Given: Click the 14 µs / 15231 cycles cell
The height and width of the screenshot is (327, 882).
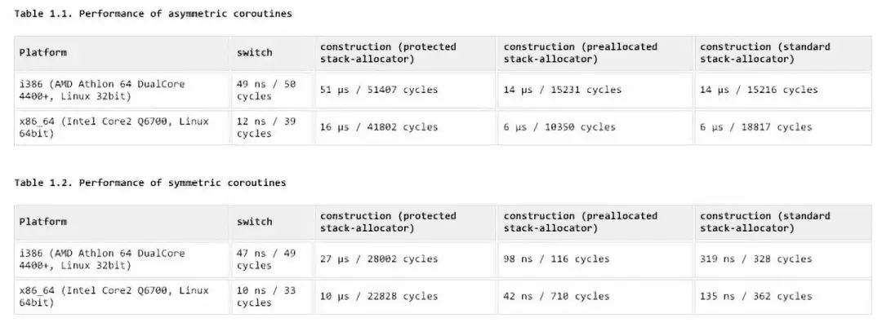Looking at the screenshot, I should click(562, 90).
